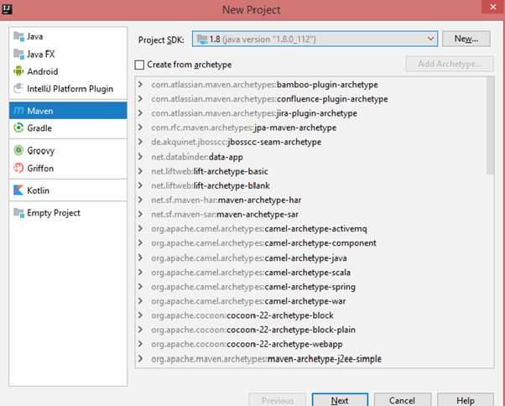
Task: Click the IntelliJ Platform Plugin icon
Action: point(18,89)
